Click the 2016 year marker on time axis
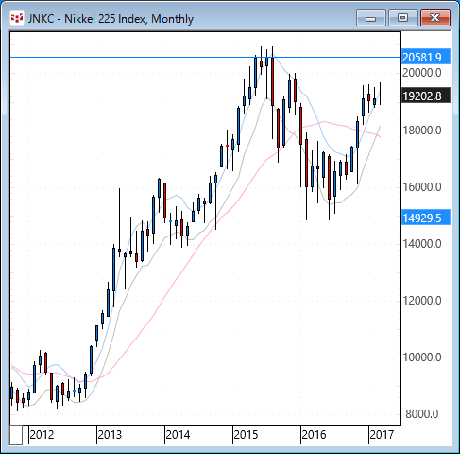The height and width of the screenshot is (454, 460). tap(314, 435)
